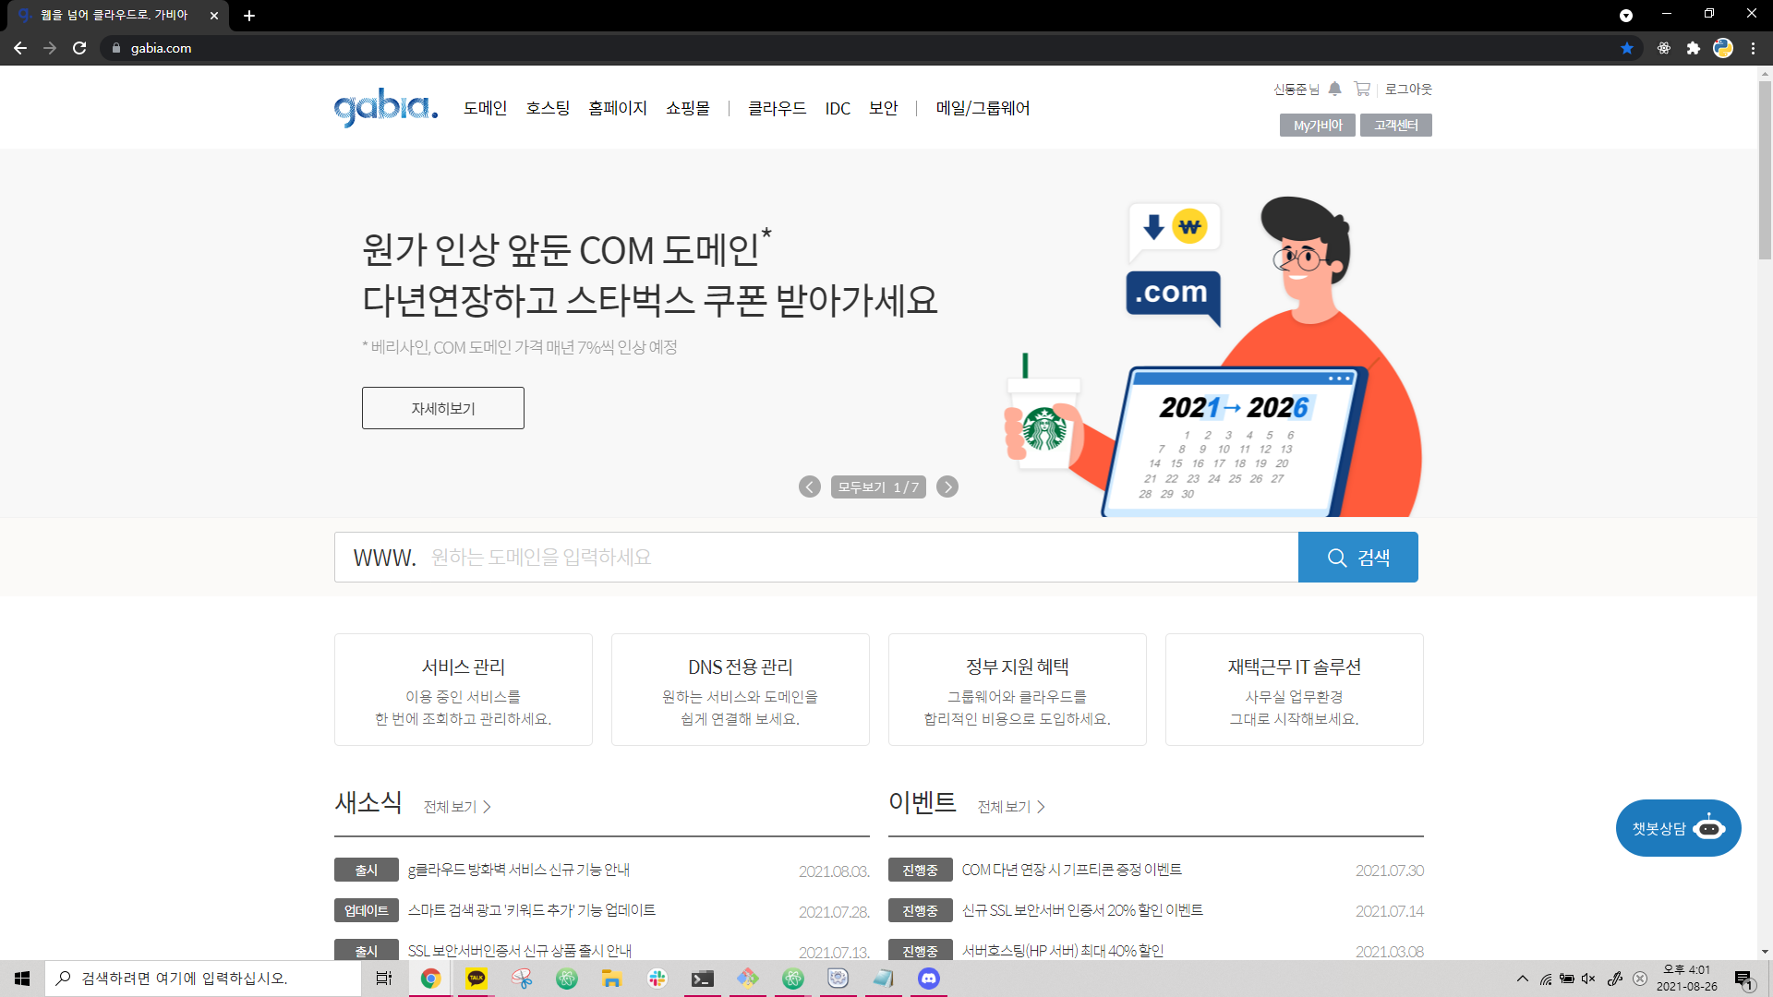This screenshot has height=997, width=1773.
Task: Open the My가비아 button
Action: (1317, 125)
